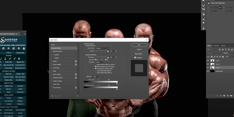Toggle the Bevel & Emboss checkbox
Image resolution: width=234 pixels, height=117 pixels.
coord(52,51)
